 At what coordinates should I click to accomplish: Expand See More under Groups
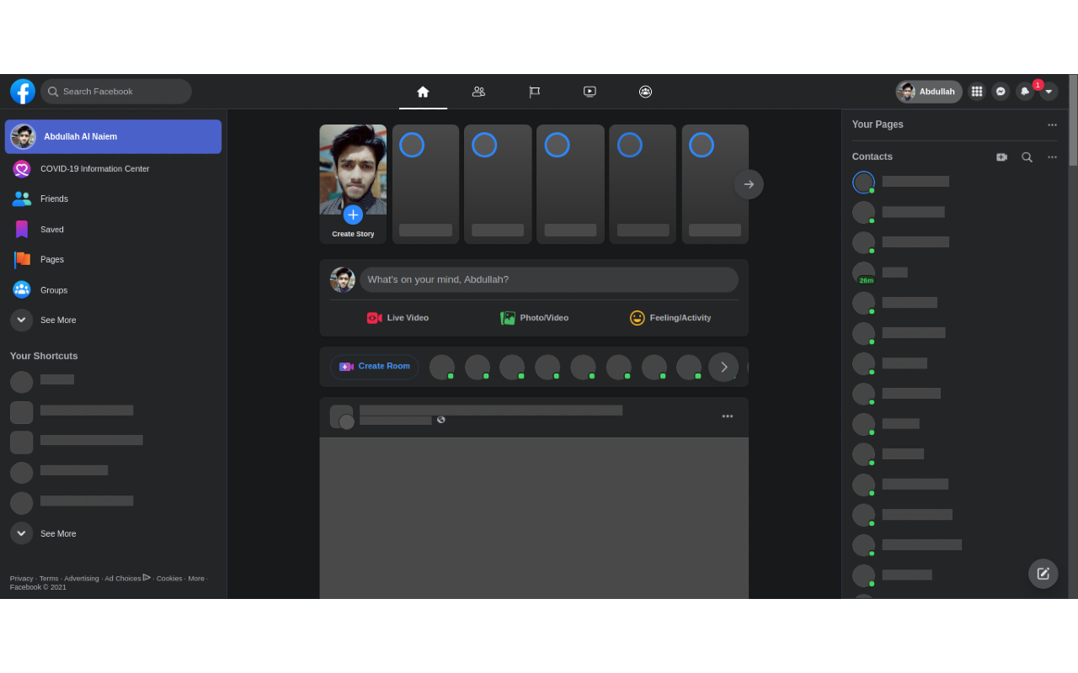[x=42, y=321]
